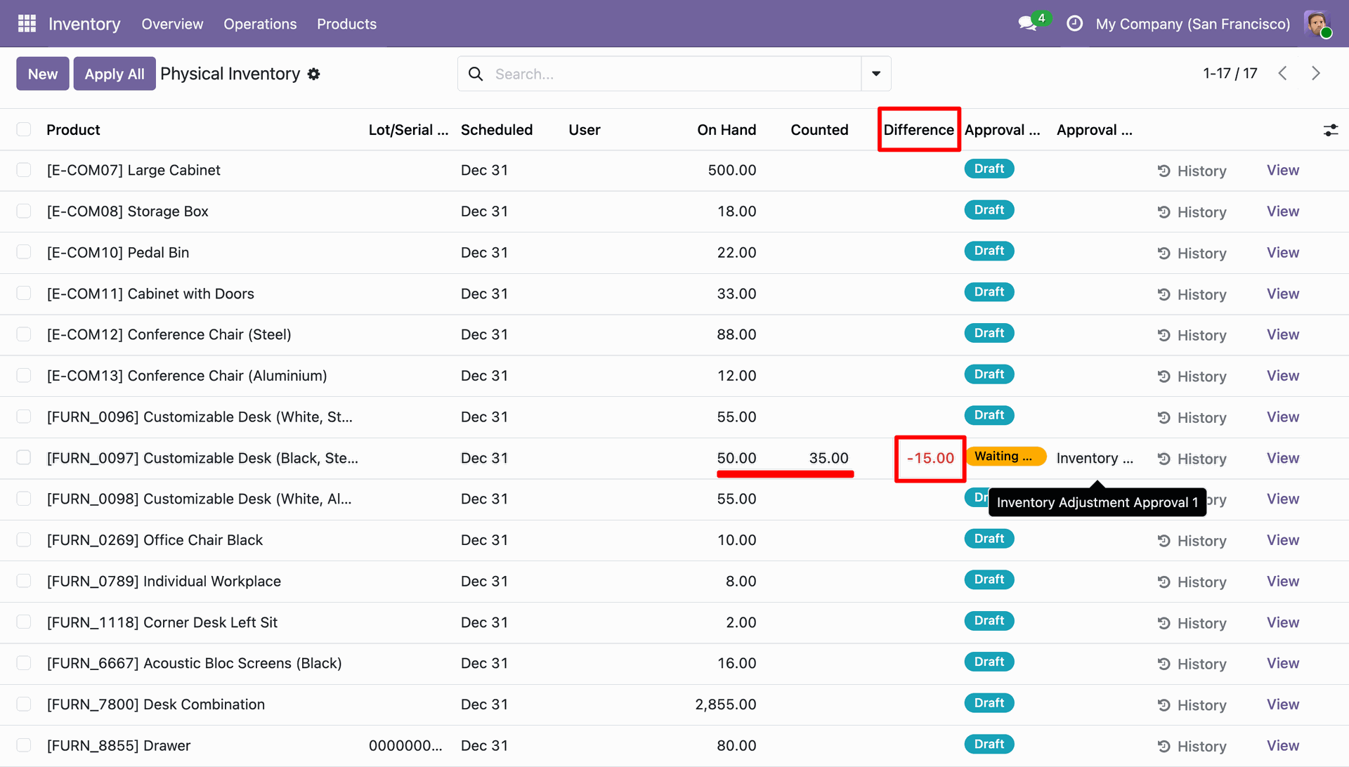Click View for FURN_0097 Customizable Desk
The width and height of the screenshot is (1349, 767).
click(x=1283, y=458)
